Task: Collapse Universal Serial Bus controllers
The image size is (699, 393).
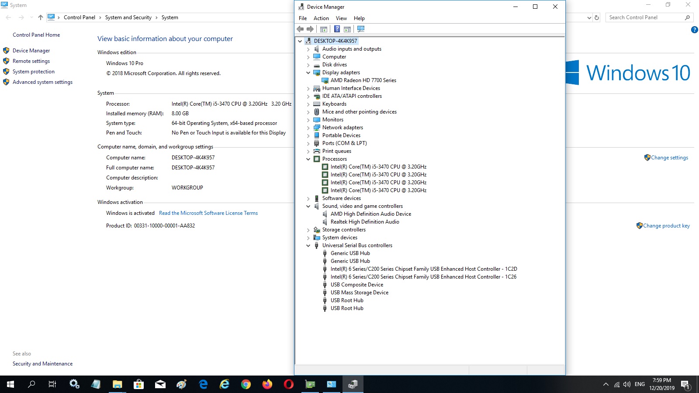Action: [x=308, y=245]
